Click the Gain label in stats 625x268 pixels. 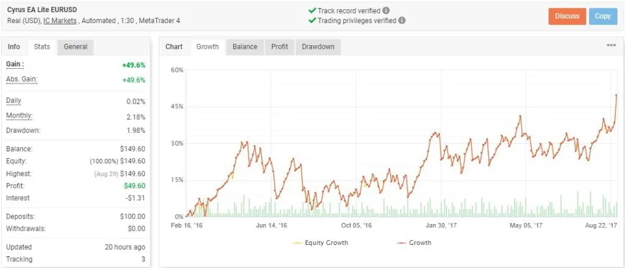(15, 64)
